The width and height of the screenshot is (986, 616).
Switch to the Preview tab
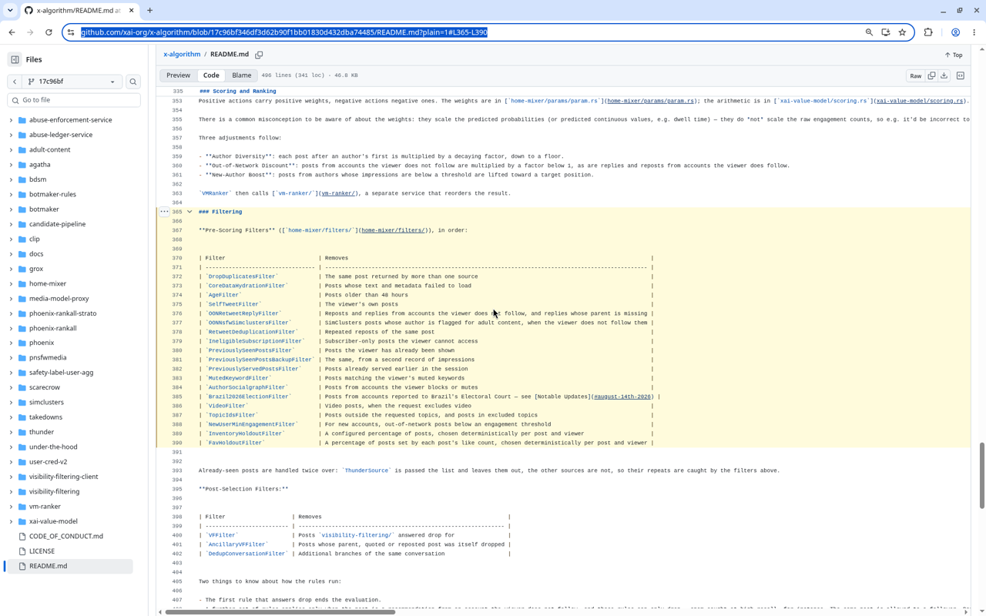pyautogui.click(x=178, y=75)
